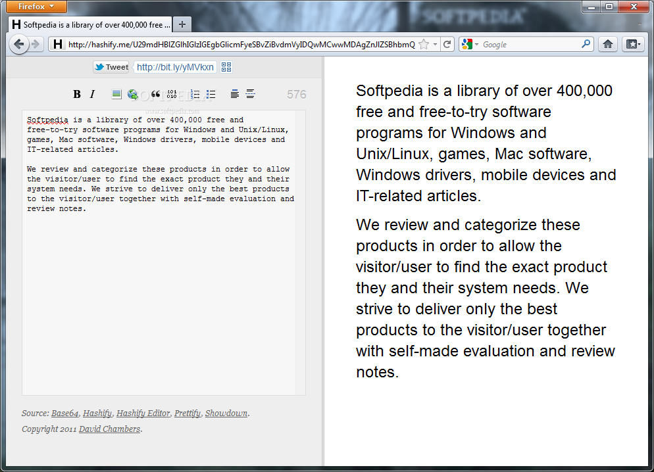Open a new tab with plus button
The image size is (654, 472).
[x=182, y=24]
